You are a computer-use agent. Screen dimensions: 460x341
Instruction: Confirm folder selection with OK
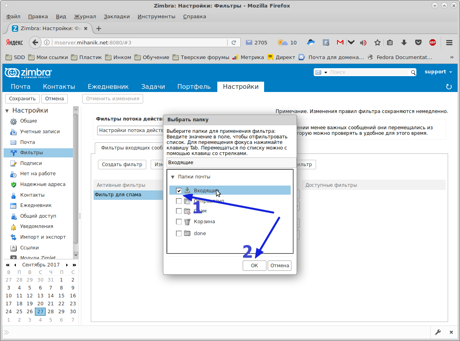pyautogui.click(x=254, y=266)
